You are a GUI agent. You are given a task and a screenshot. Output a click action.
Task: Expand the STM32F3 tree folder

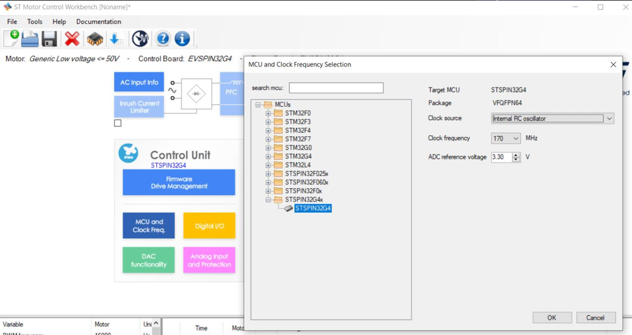(268, 122)
